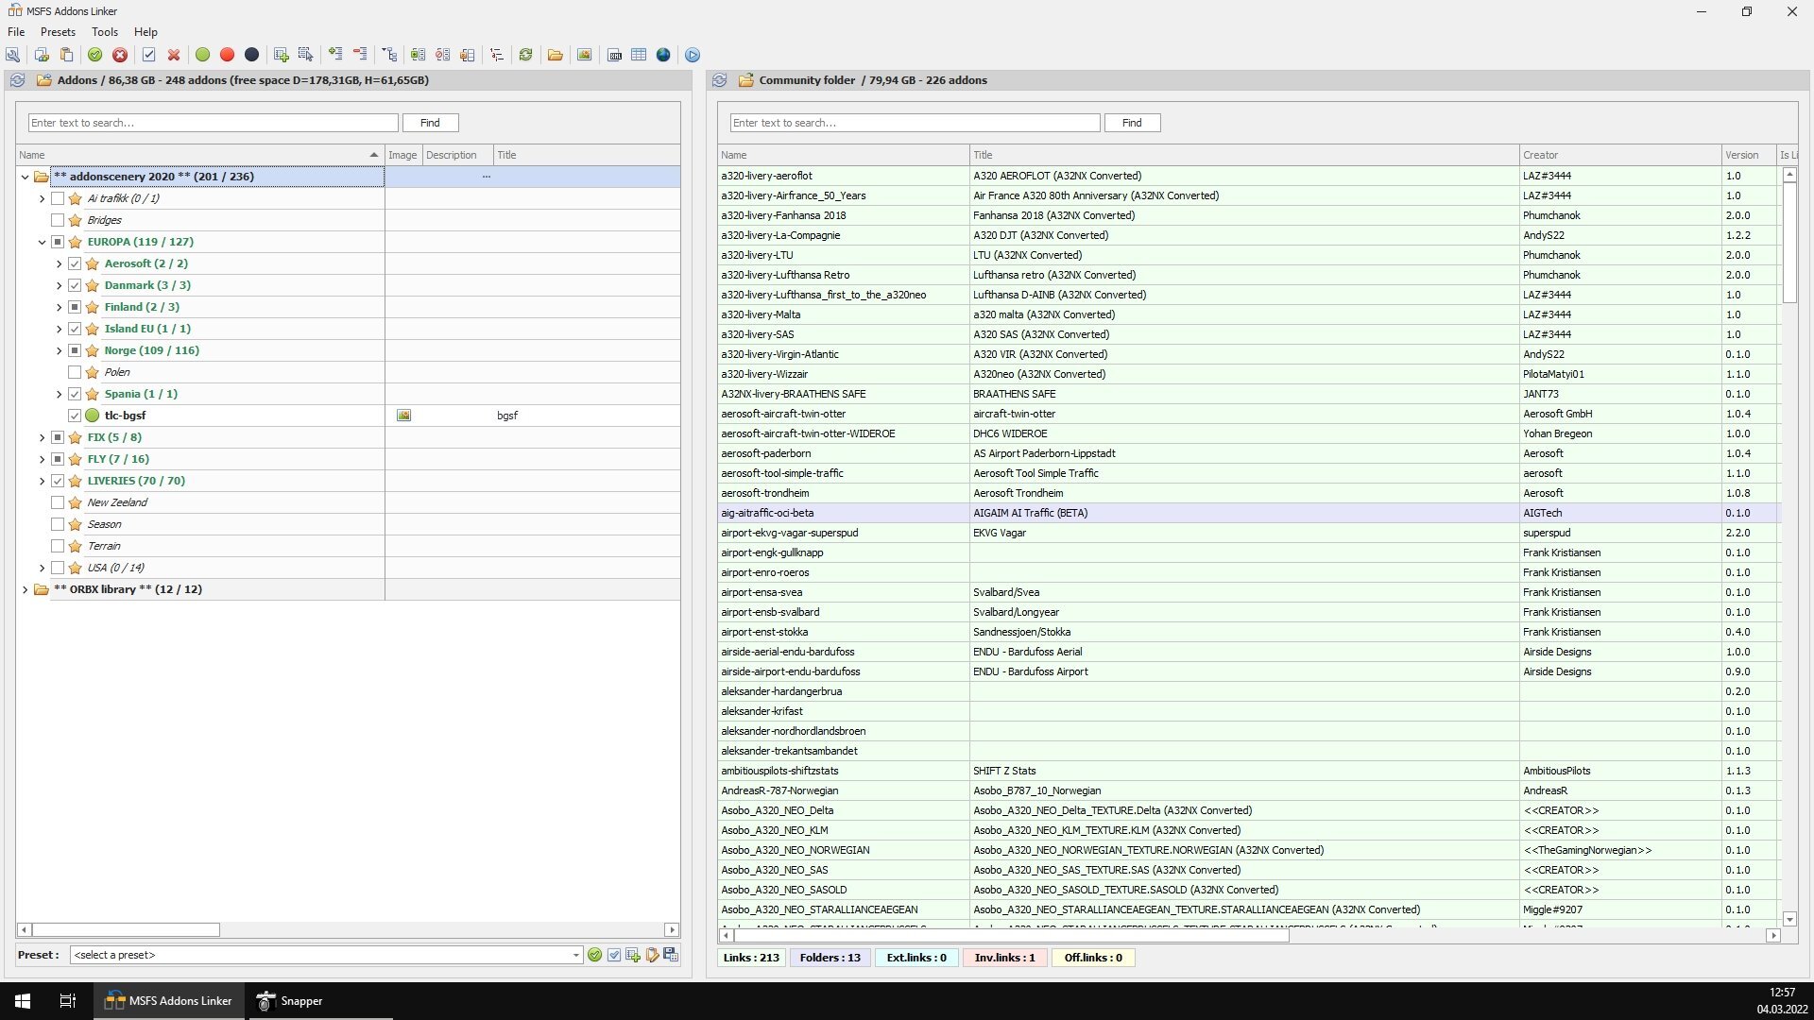Image resolution: width=1814 pixels, height=1020 pixels.
Task: Click the image icon in tlc-bgsf row
Action: point(403,416)
